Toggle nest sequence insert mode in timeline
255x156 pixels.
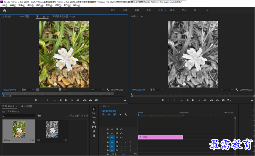pyautogui.click(x=103, y=115)
